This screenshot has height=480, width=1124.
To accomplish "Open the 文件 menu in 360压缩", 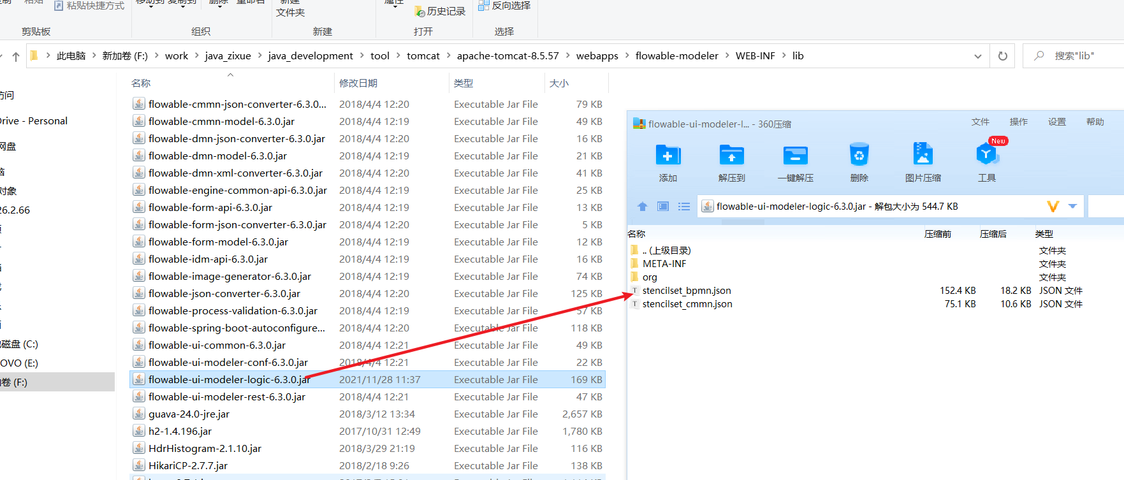I will click(x=981, y=122).
